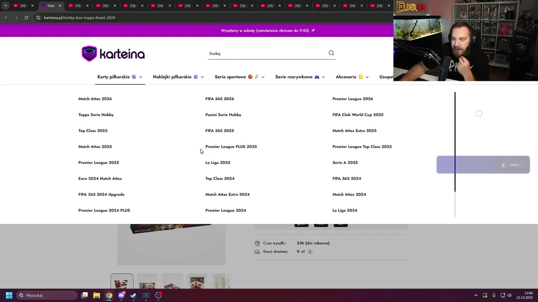Click the microphone tray icon

tap(494, 295)
